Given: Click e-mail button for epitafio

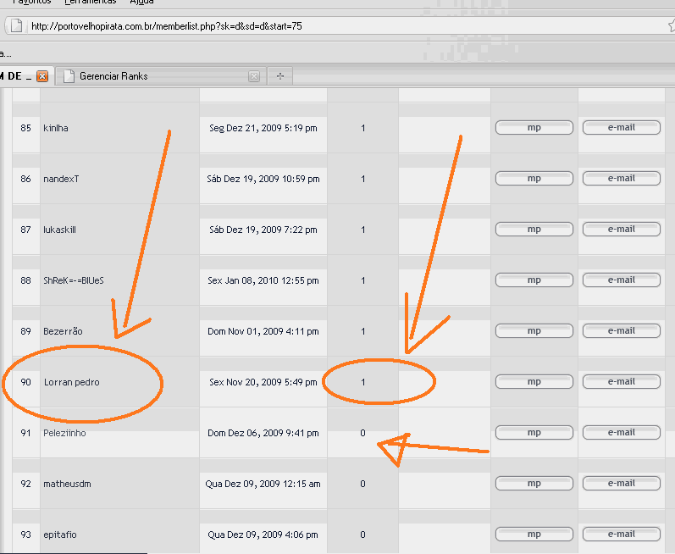Looking at the screenshot, I should (621, 535).
